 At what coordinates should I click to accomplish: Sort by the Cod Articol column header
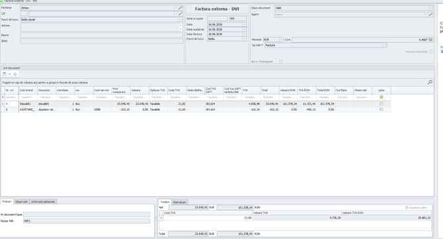[x=28, y=90]
